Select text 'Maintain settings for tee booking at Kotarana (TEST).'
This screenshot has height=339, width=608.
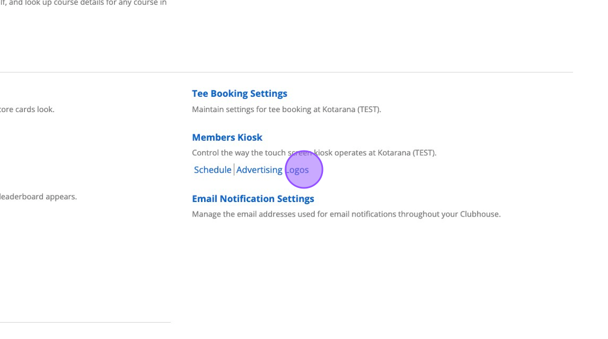click(x=287, y=109)
